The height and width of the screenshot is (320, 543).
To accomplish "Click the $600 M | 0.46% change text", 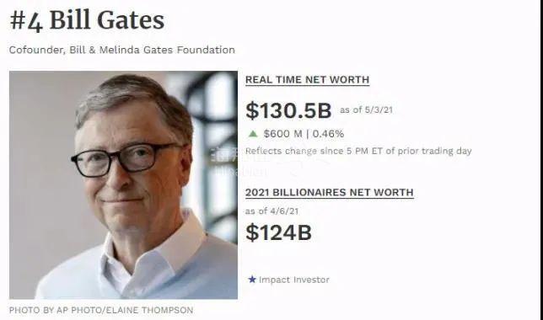I will click(304, 134).
